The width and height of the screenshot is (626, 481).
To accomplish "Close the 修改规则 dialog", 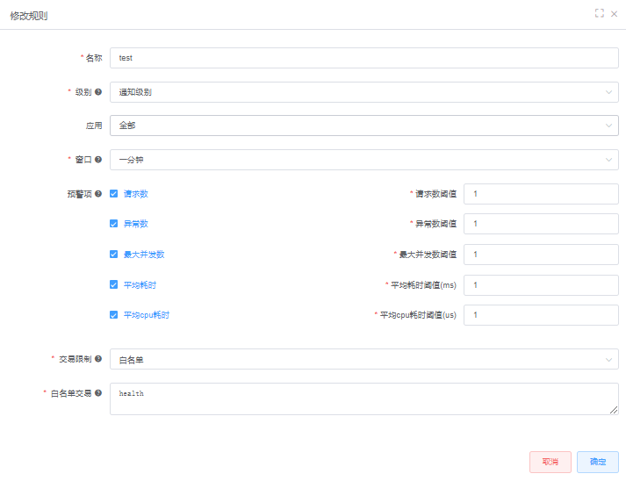I will coord(614,14).
